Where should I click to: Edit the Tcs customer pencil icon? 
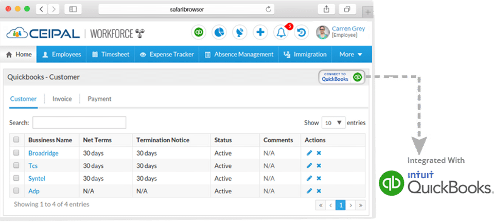click(x=309, y=165)
